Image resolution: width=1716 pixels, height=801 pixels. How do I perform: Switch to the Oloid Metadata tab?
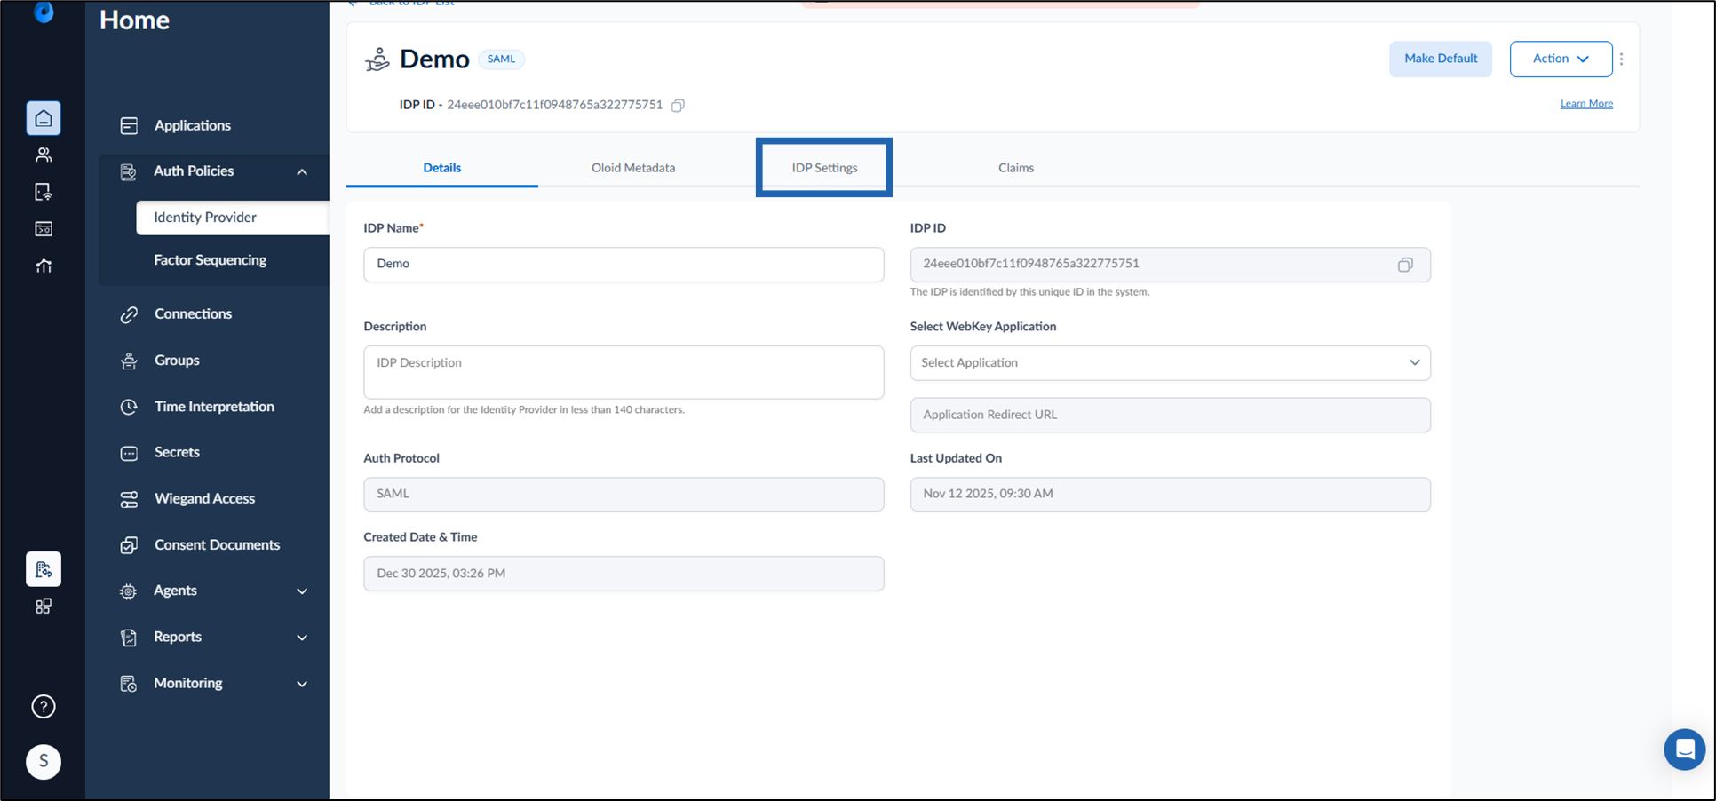pyautogui.click(x=633, y=168)
